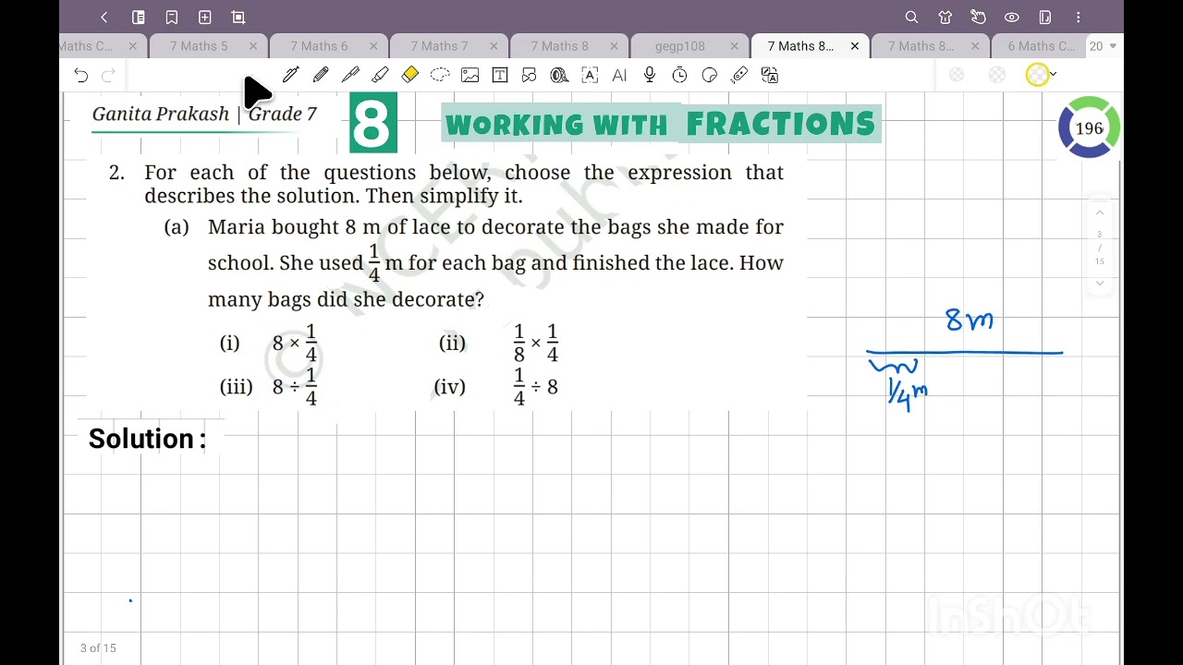Undo the last stroke

(81, 75)
